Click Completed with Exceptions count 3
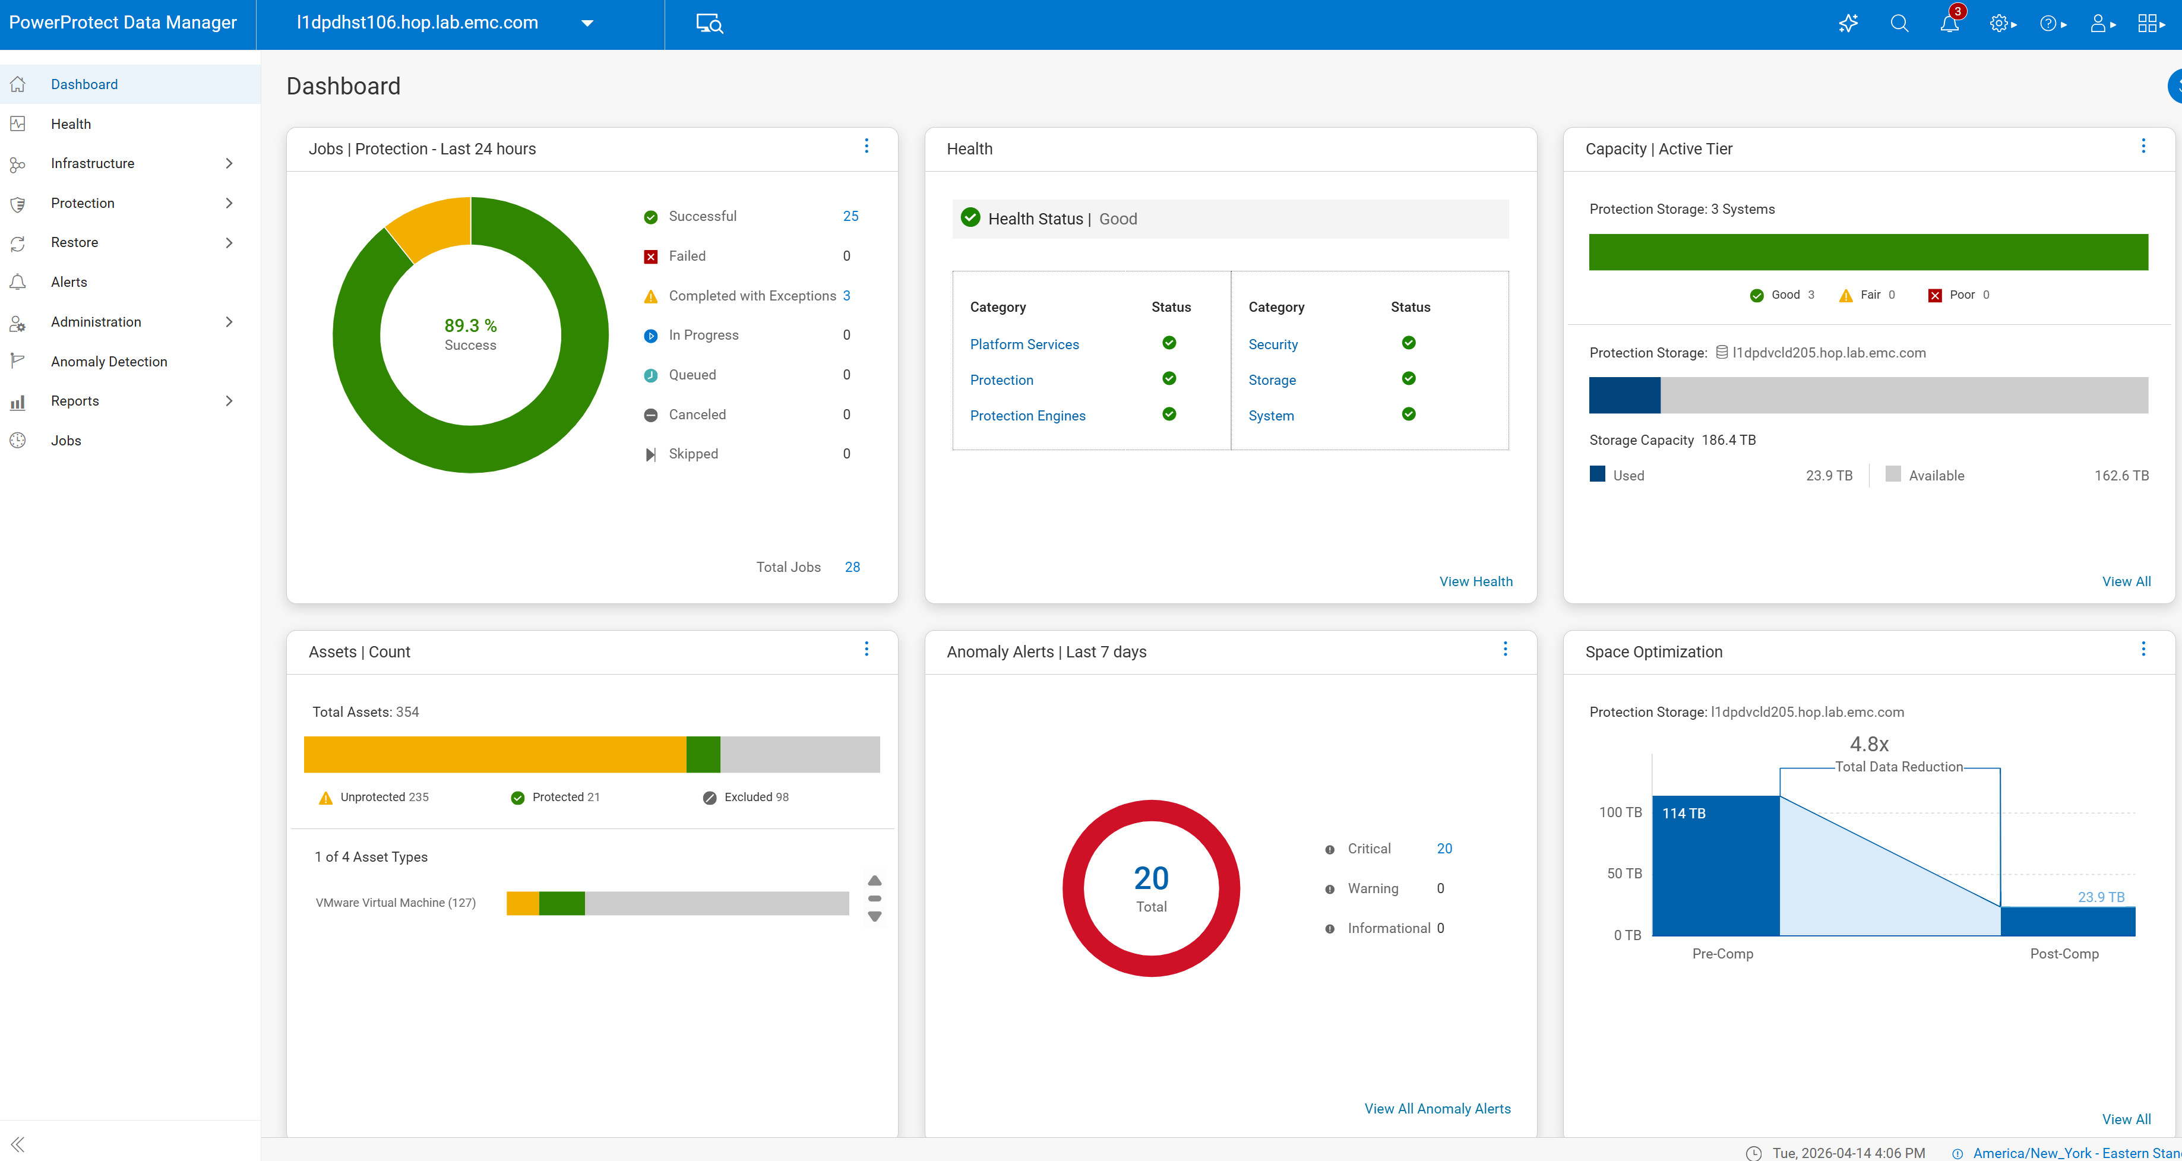This screenshot has width=2182, height=1161. click(846, 296)
